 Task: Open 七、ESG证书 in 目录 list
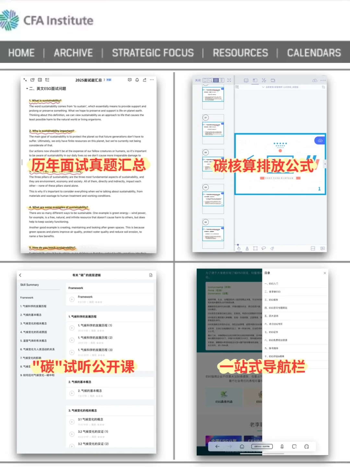coord(295,332)
